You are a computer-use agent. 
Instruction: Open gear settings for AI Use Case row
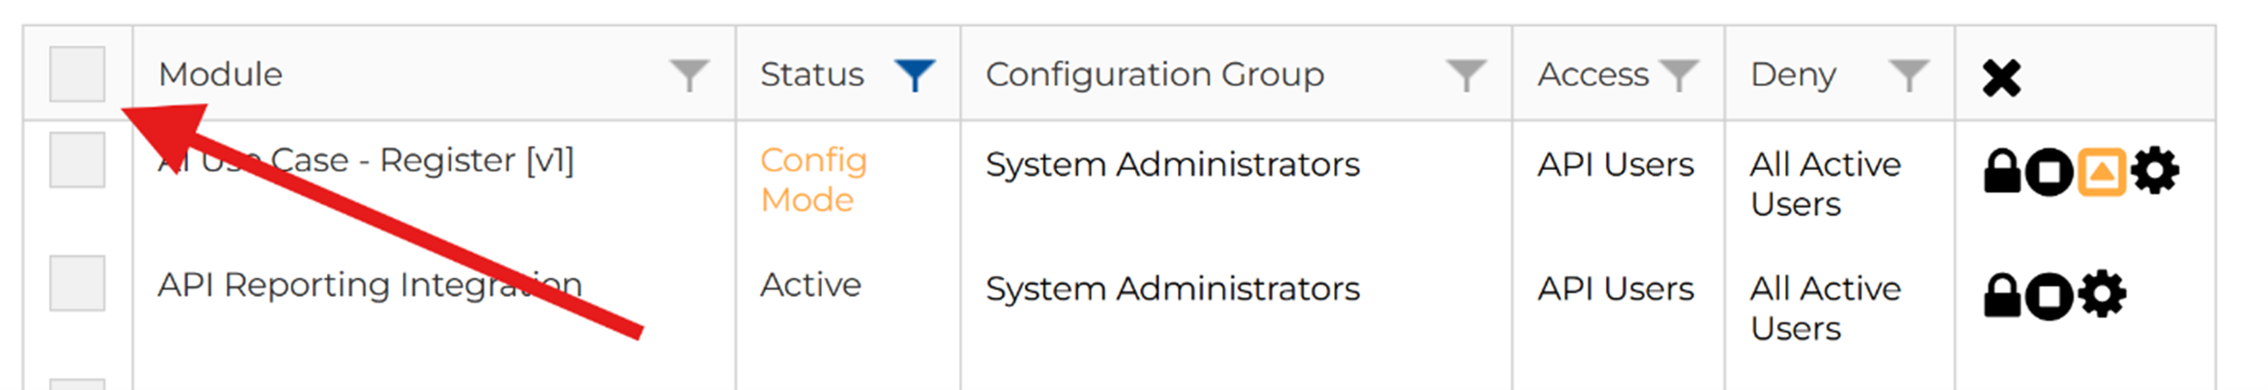coord(2155,171)
